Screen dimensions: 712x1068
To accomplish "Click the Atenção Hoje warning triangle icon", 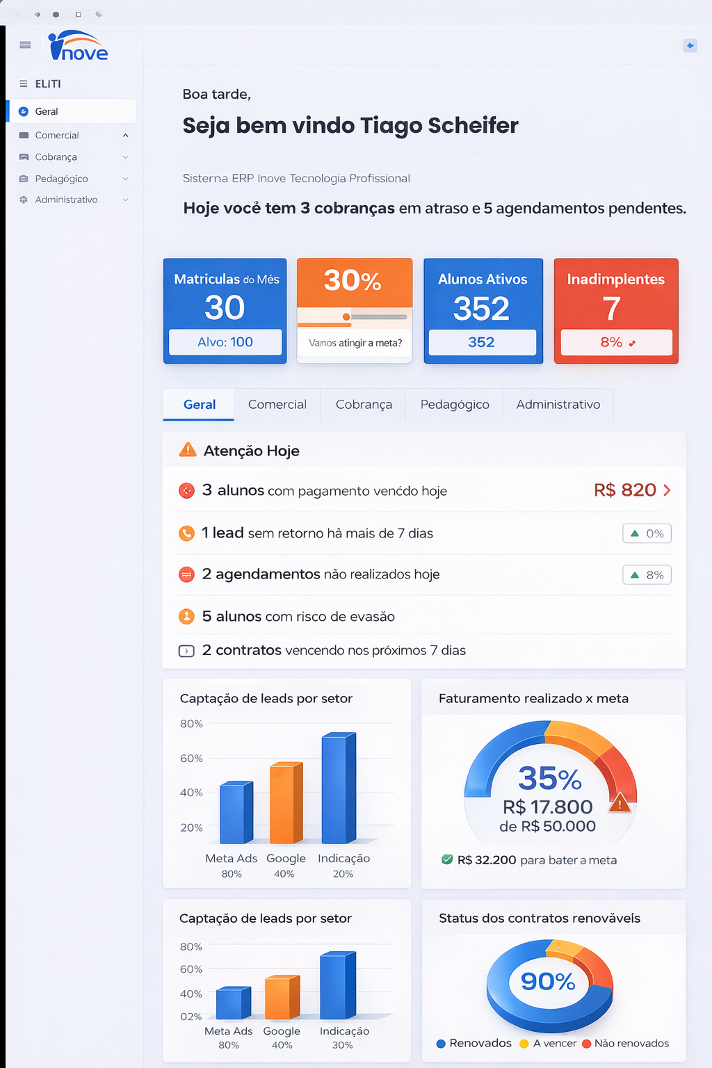I will [188, 450].
